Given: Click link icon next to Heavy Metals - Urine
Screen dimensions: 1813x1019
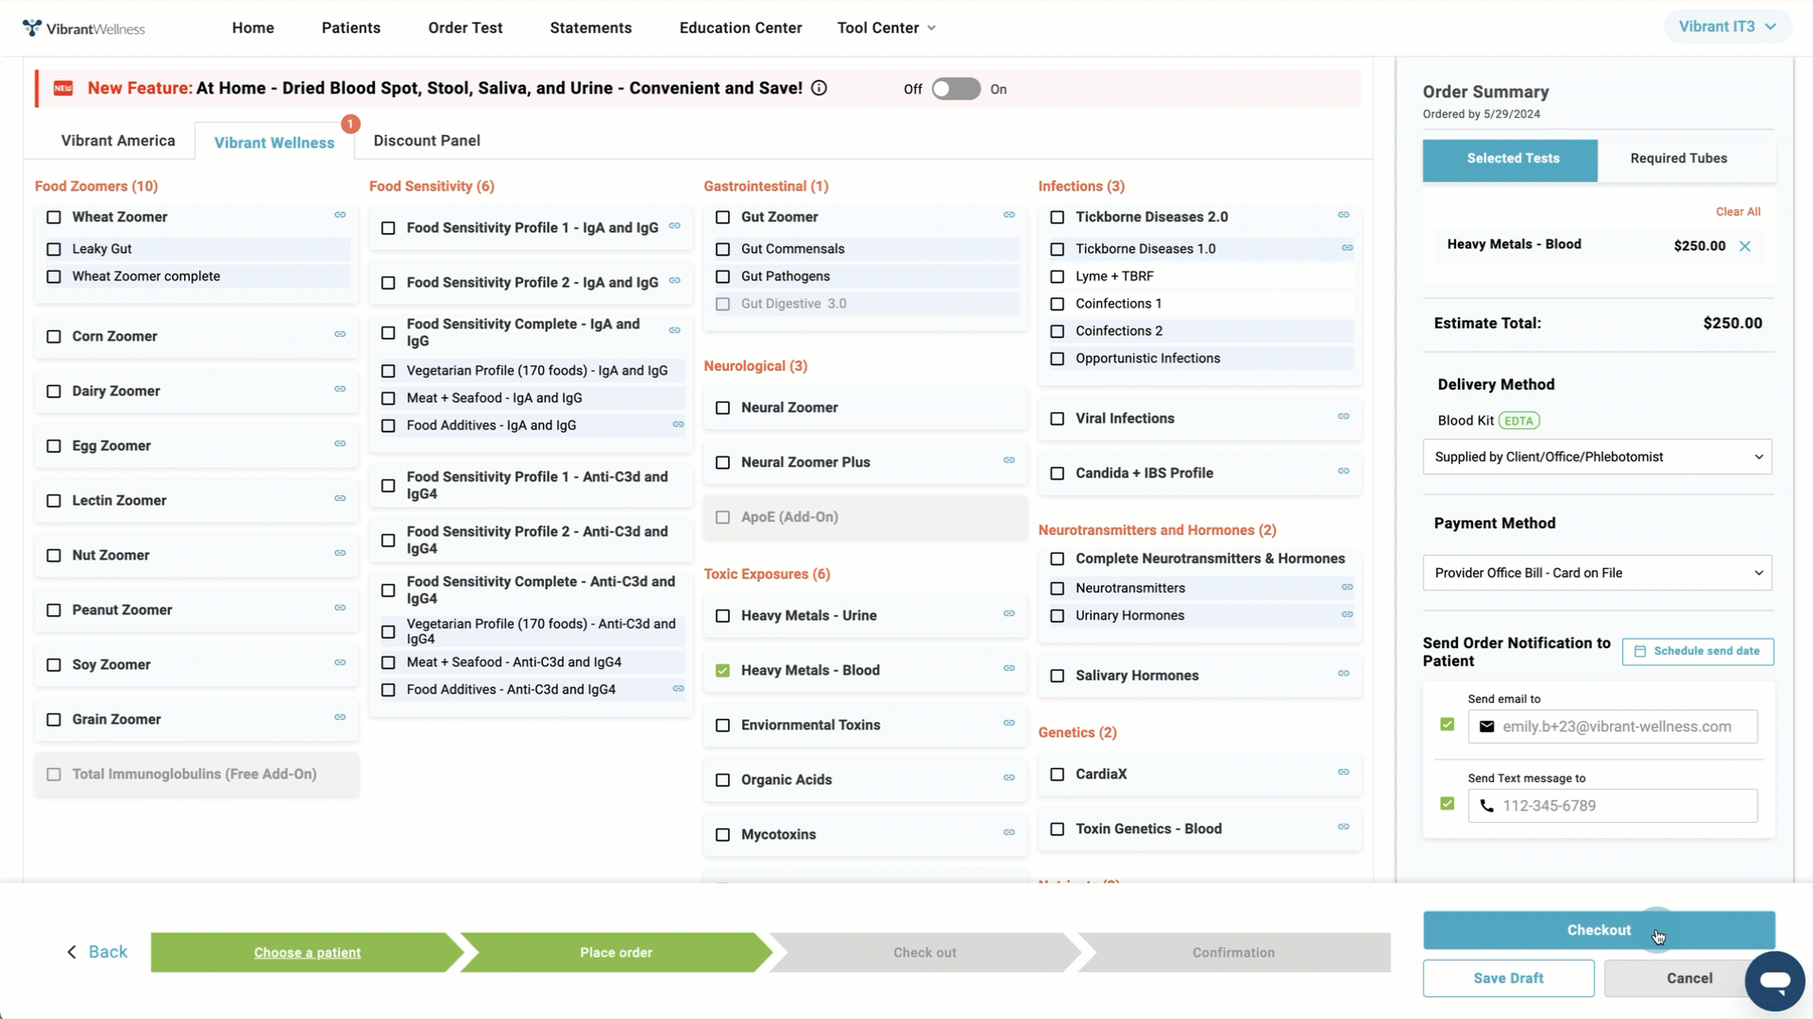Looking at the screenshot, I should pos(1009,613).
